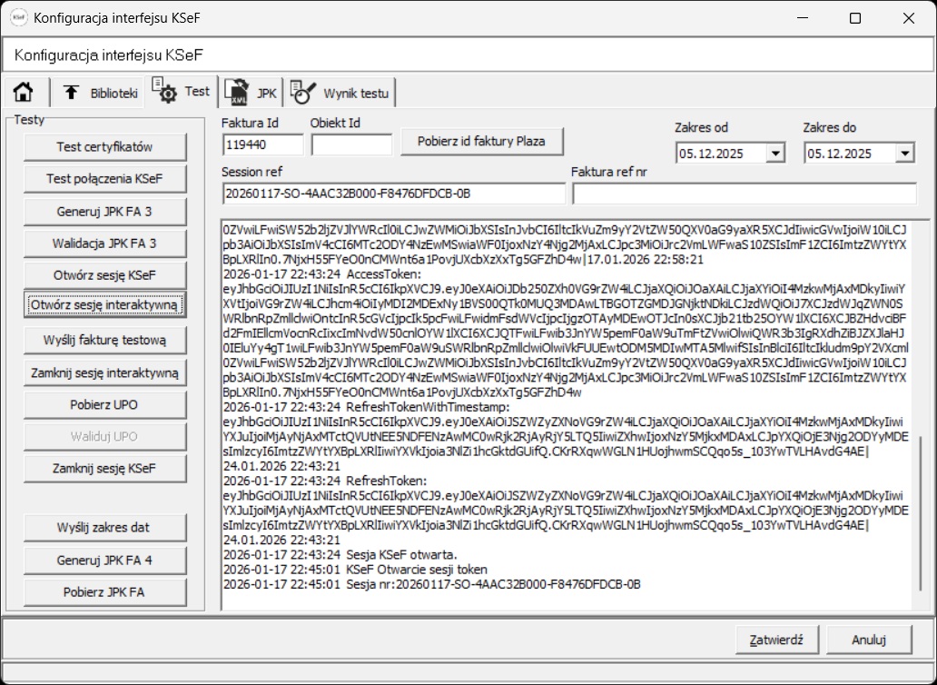Confirm with the Zatwierdź button
Viewport: 937px width, 685px height.
(777, 639)
